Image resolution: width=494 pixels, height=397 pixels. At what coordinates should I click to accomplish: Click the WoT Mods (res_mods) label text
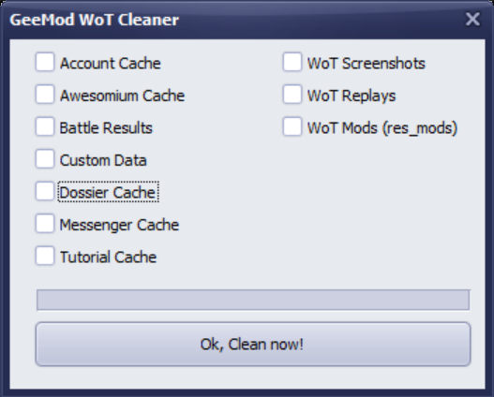[x=382, y=128]
